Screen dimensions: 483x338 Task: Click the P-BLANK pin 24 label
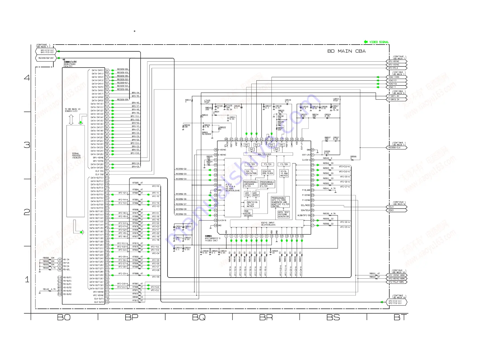coord(306,190)
